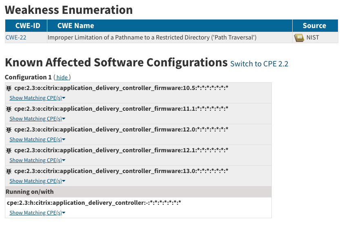The width and height of the screenshot is (351, 228).
Task: Click the NIST source badge icon
Action: pyautogui.click(x=299, y=37)
